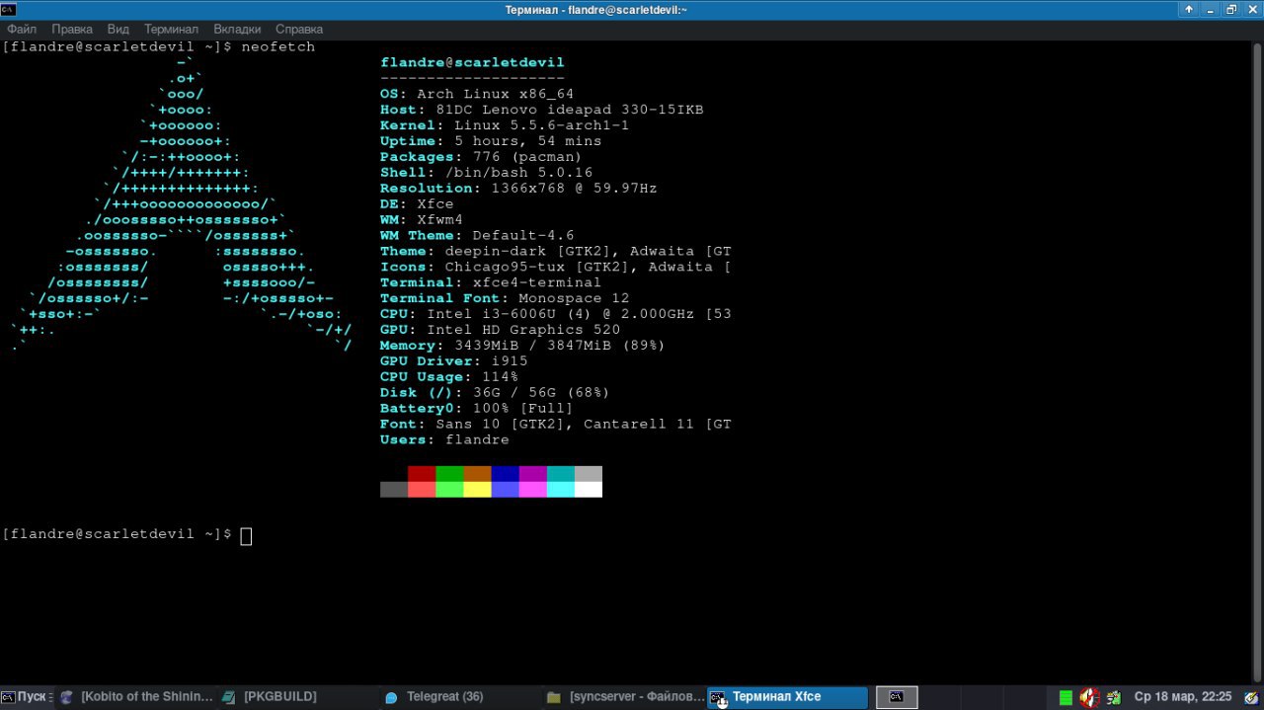
Task: Click the 'DE: Xfce' line
Action: pyautogui.click(x=417, y=204)
